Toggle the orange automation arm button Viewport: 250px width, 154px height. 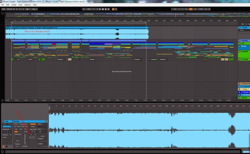coord(113,9)
